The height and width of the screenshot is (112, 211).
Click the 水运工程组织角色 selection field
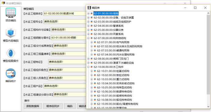(x=67, y=70)
